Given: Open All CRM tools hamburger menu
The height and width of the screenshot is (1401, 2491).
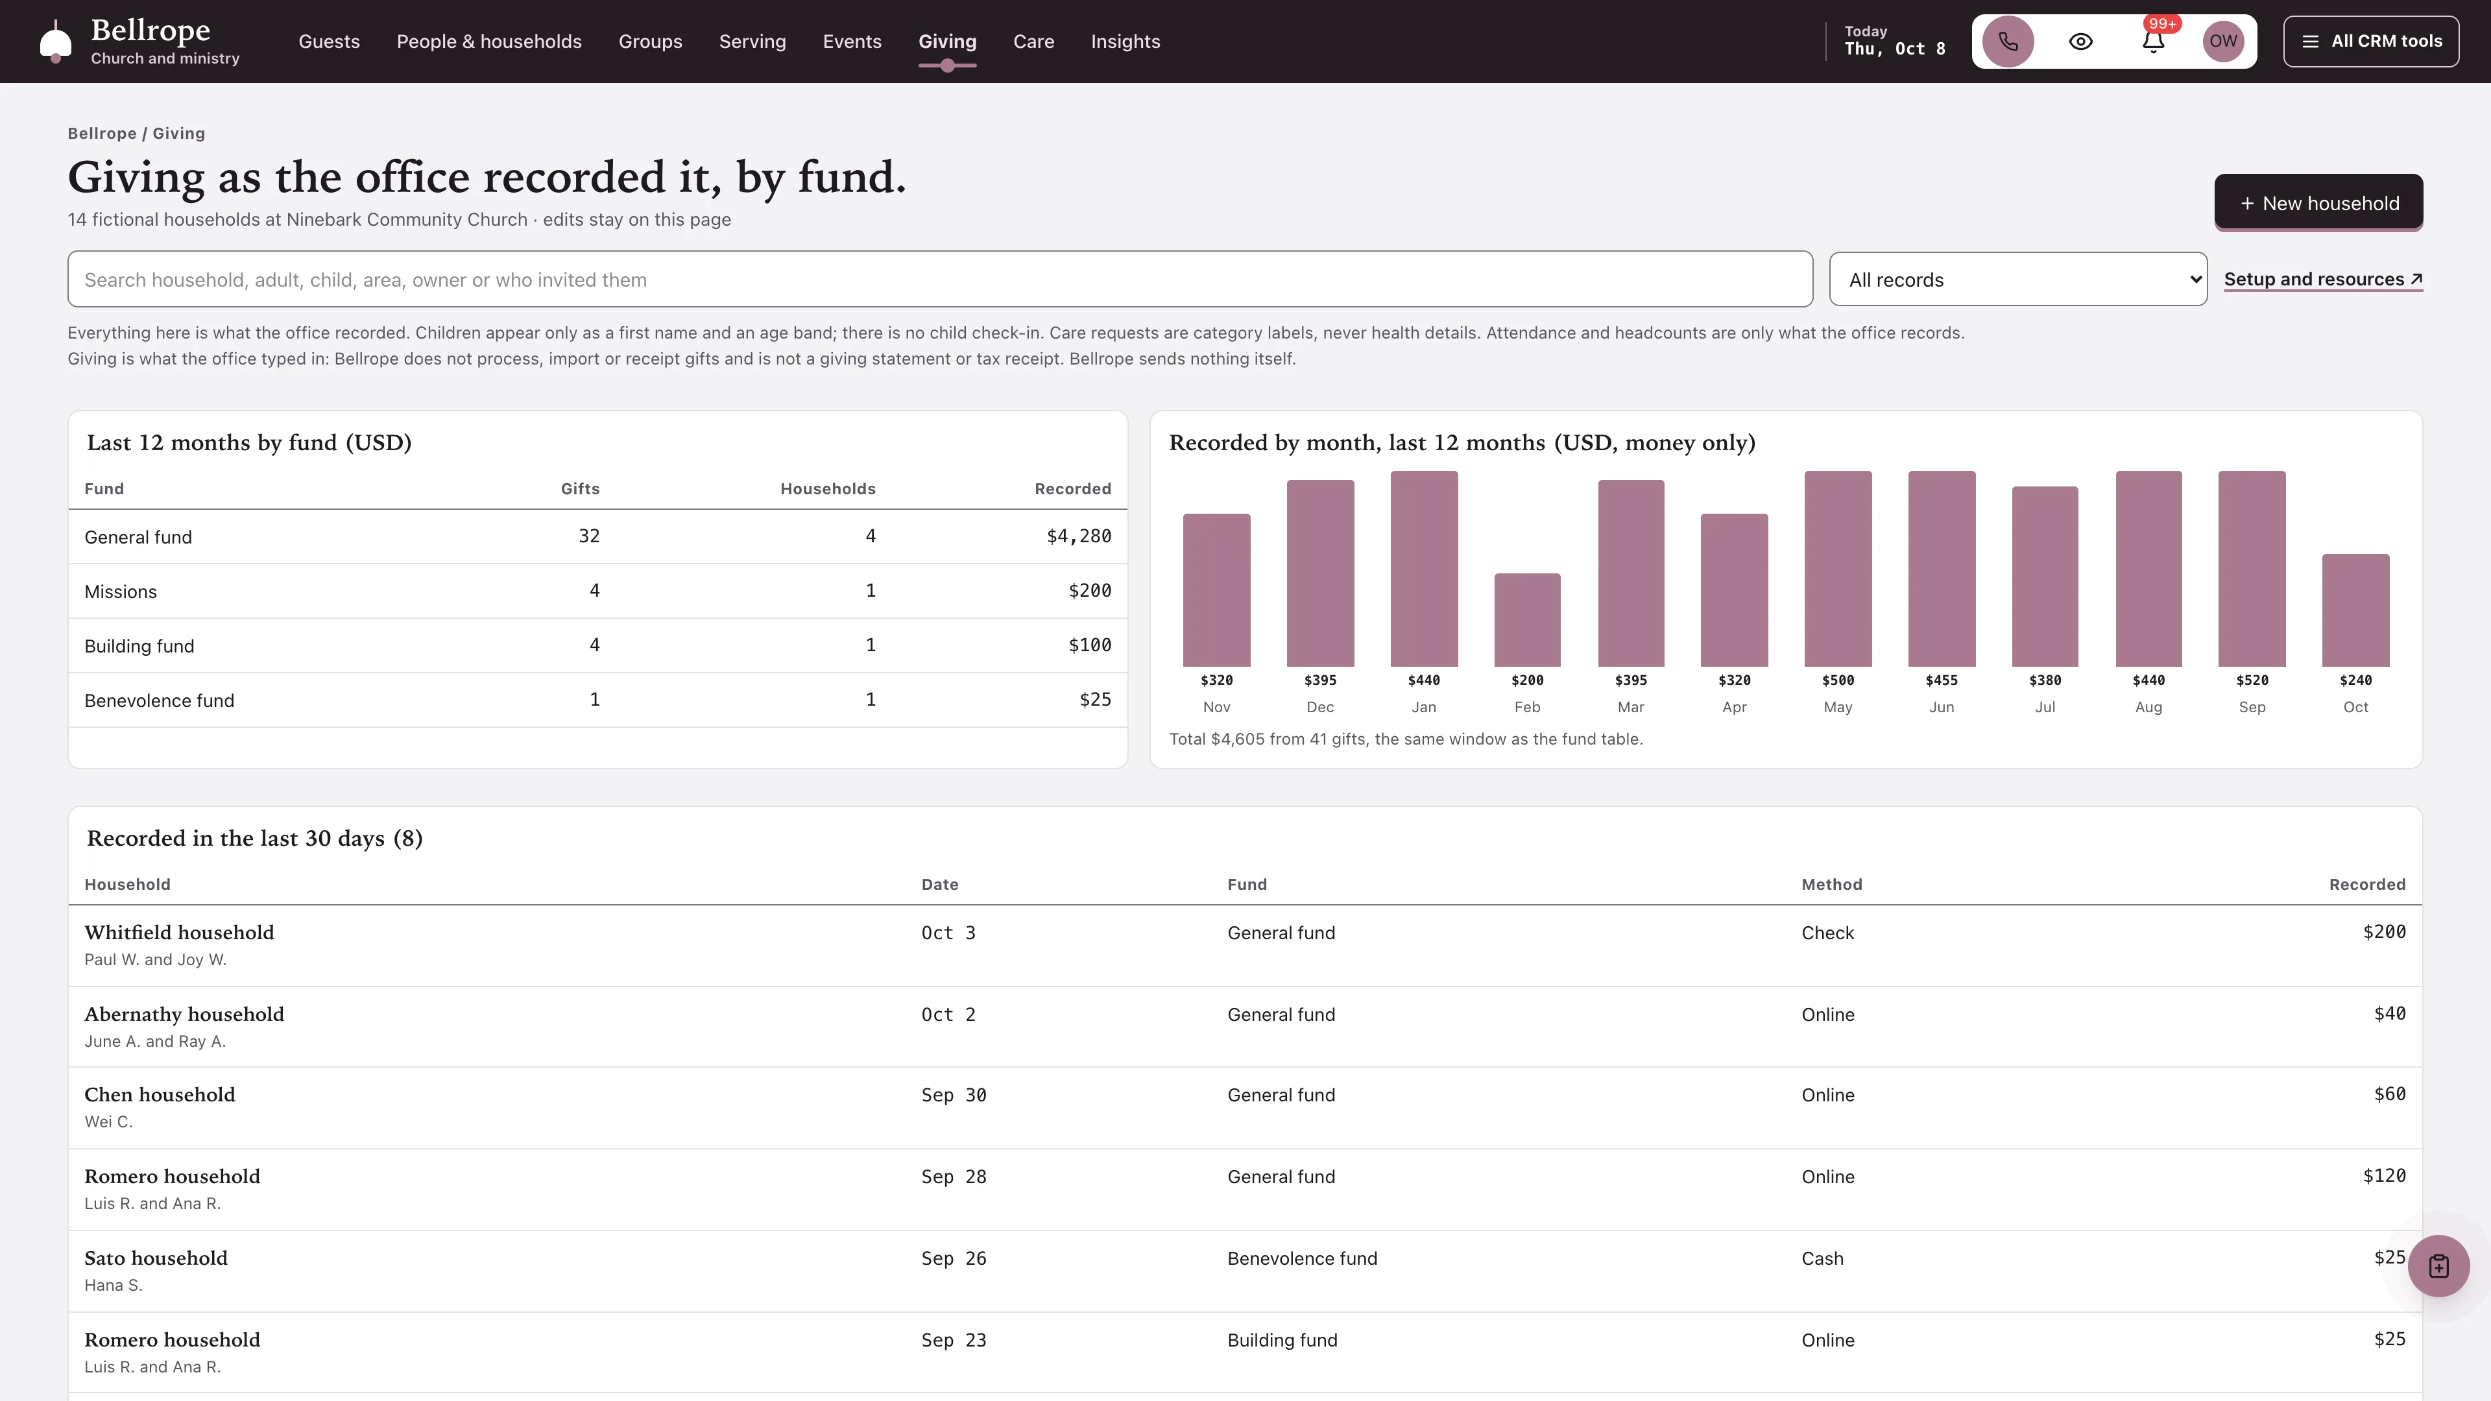Looking at the screenshot, I should click(x=2370, y=42).
